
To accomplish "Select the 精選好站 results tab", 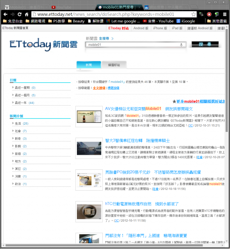I will (x=114, y=65).
